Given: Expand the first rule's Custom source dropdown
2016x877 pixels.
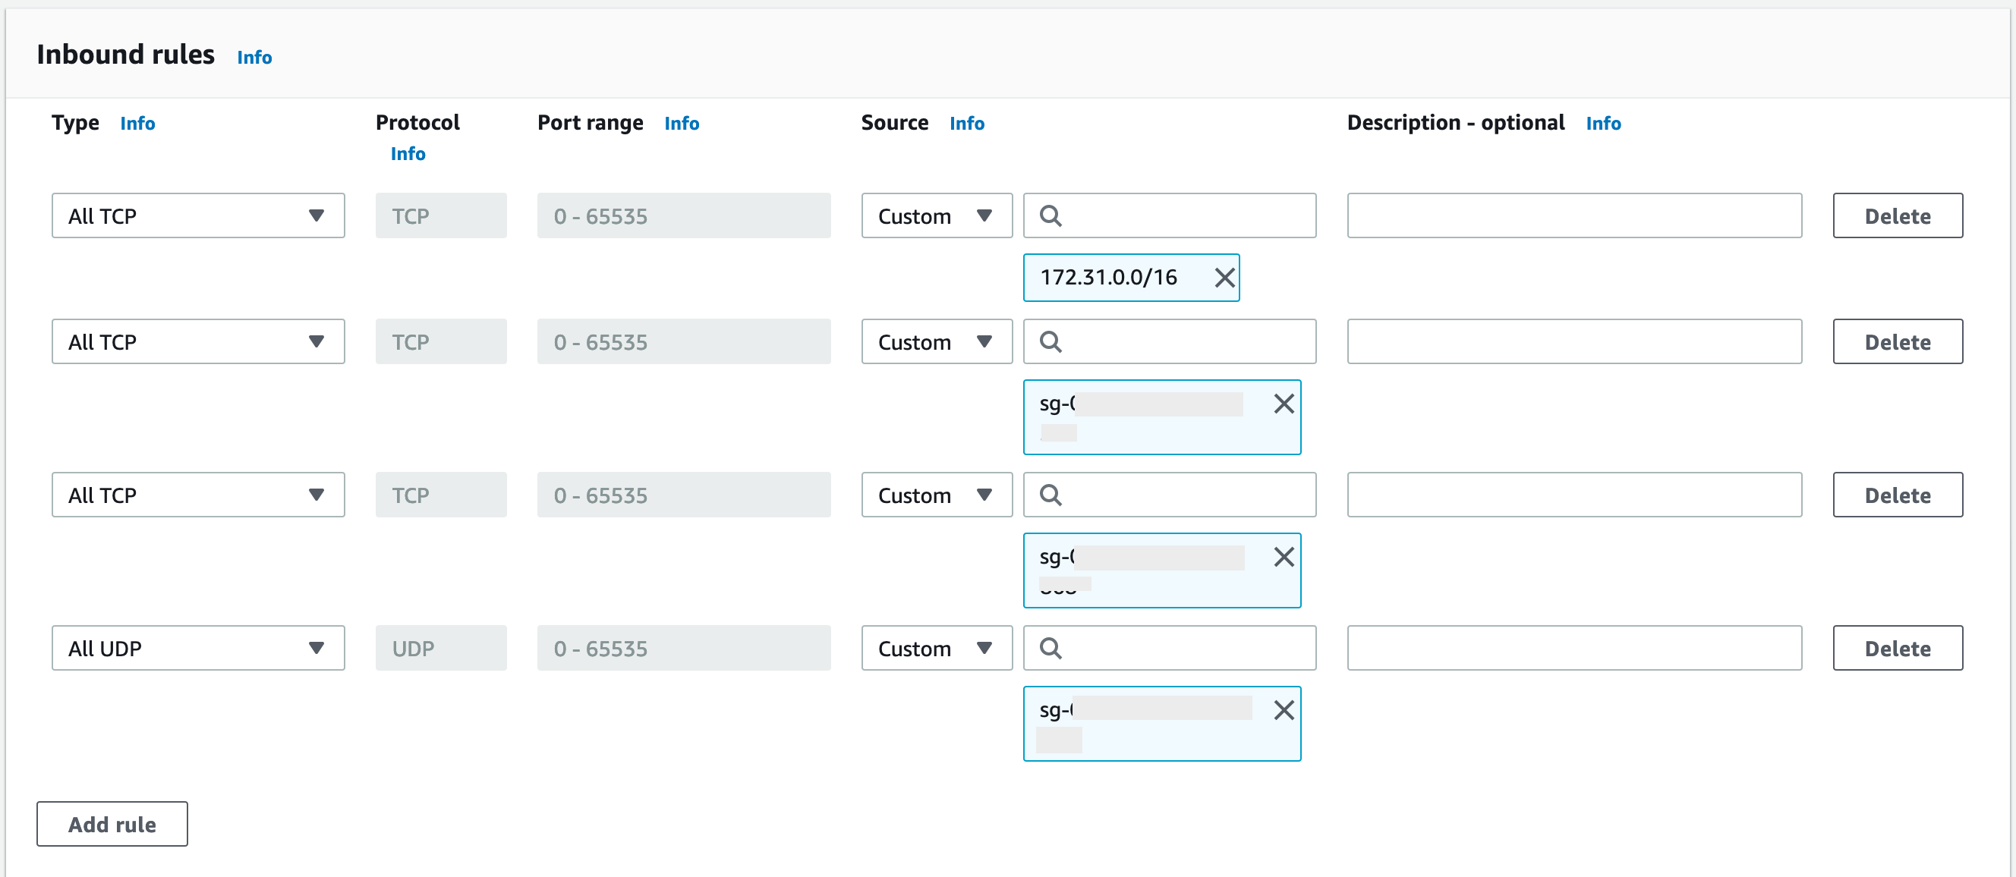Looking at the screenshot, I should (936, 216).
